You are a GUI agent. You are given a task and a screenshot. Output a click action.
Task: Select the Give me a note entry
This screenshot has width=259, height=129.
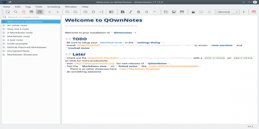coord(31,29)
